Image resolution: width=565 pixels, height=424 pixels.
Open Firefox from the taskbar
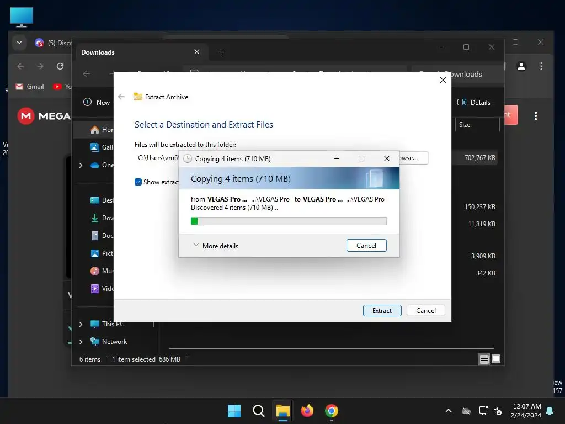(307, 411)
